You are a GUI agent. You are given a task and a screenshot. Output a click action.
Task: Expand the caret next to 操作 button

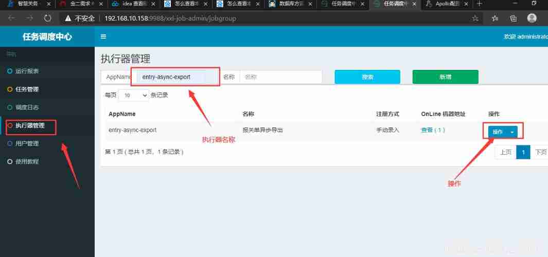[512, 132]
